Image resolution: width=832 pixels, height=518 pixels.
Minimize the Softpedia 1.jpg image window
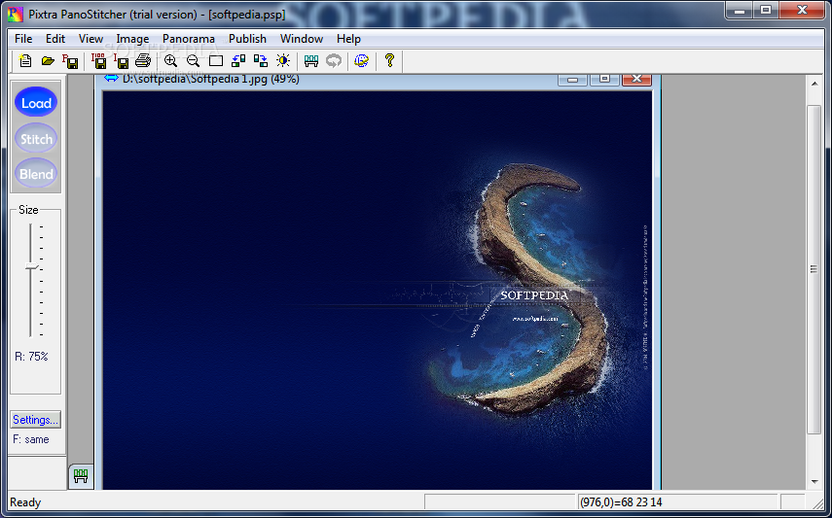[x=572, y=79]
